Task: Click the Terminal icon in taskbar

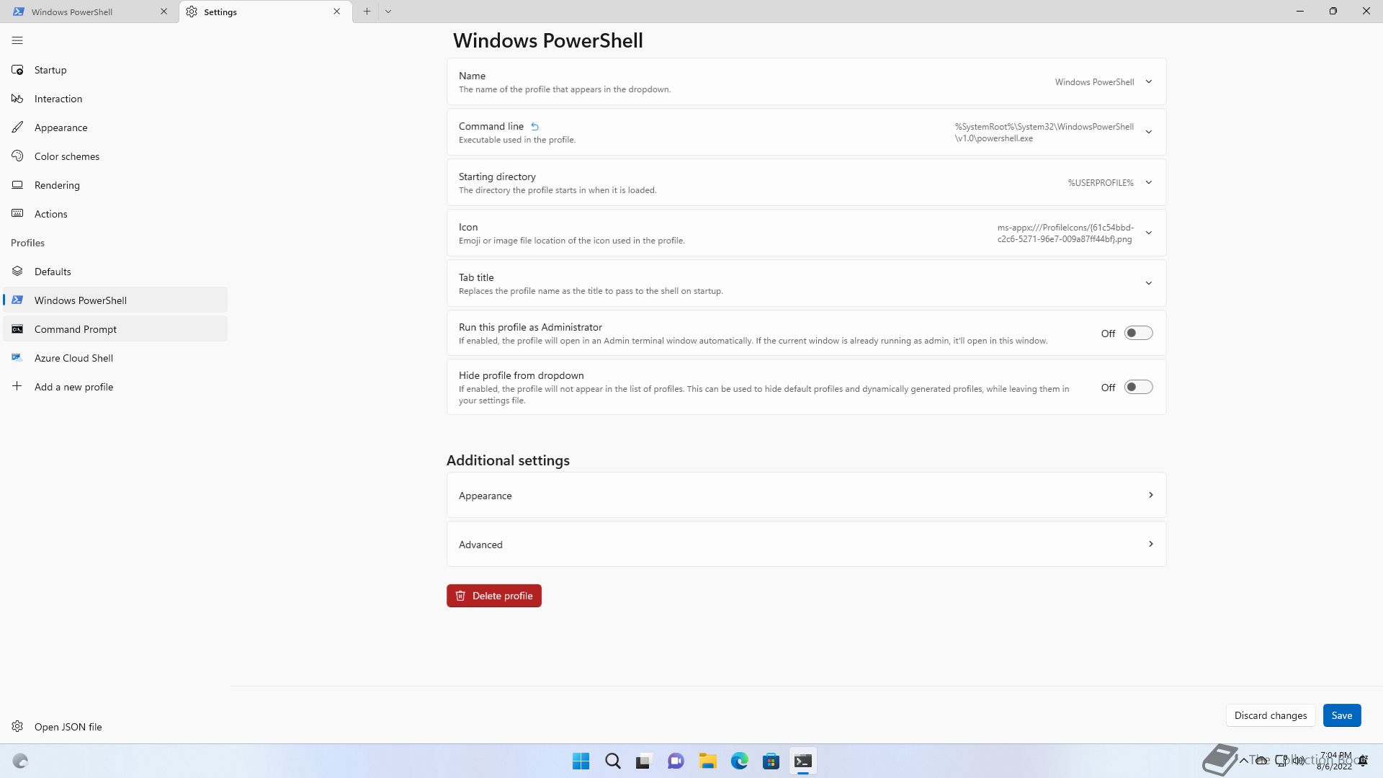Action: coord(802,761)
